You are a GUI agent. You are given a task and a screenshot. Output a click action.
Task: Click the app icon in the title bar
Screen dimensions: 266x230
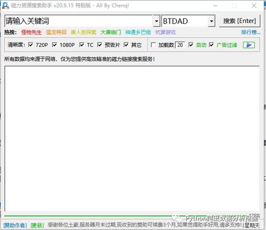point(5,5)
